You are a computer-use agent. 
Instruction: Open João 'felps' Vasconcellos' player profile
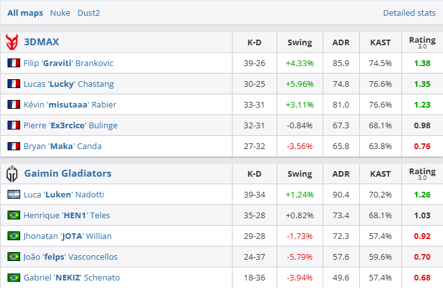pyautogui.click(x=71, y=257)
